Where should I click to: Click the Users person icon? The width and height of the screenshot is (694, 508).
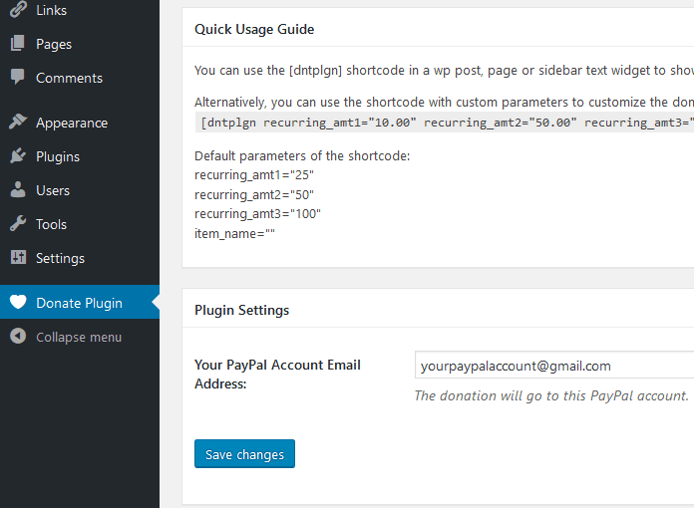pos(18,190)
